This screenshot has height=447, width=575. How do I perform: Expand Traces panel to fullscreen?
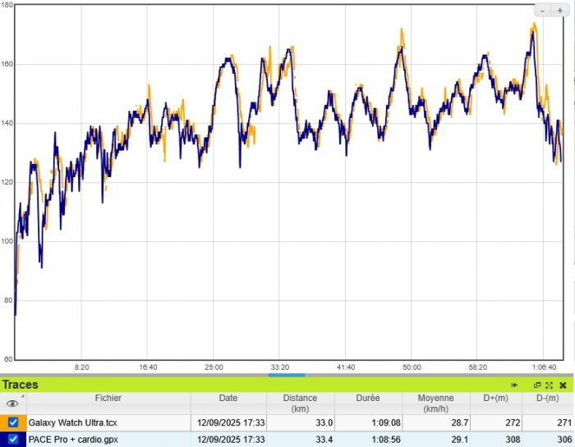(549, 385)
